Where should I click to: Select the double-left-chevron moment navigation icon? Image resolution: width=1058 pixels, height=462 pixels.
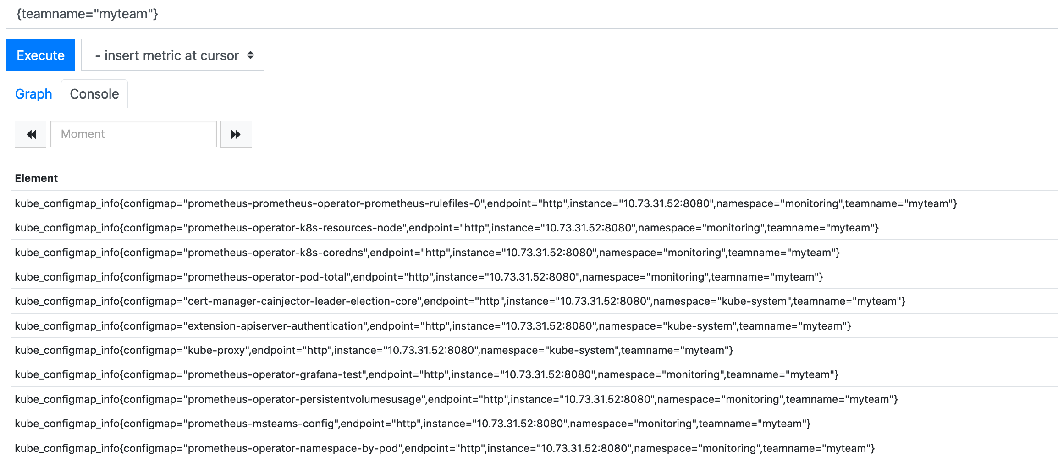(x=30, y=134)
